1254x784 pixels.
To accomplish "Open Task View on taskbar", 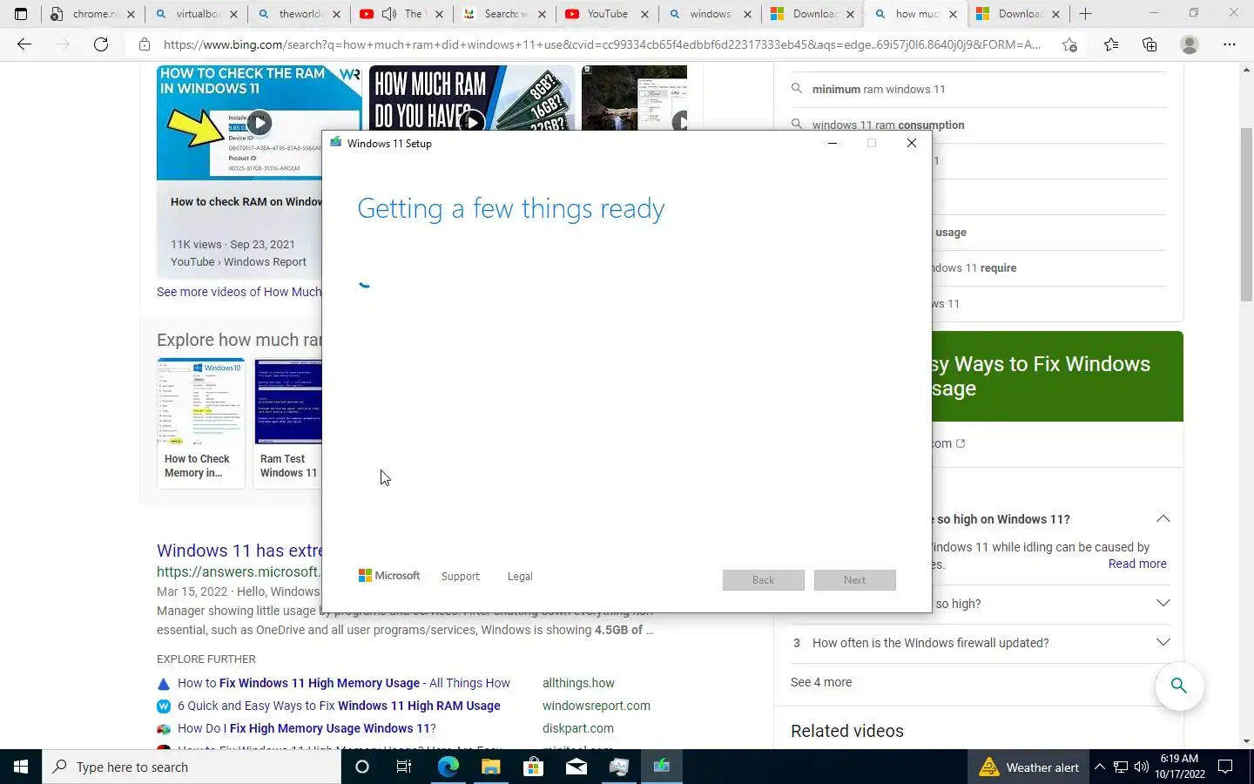I will pyautogui.click(x=404, y=767).
